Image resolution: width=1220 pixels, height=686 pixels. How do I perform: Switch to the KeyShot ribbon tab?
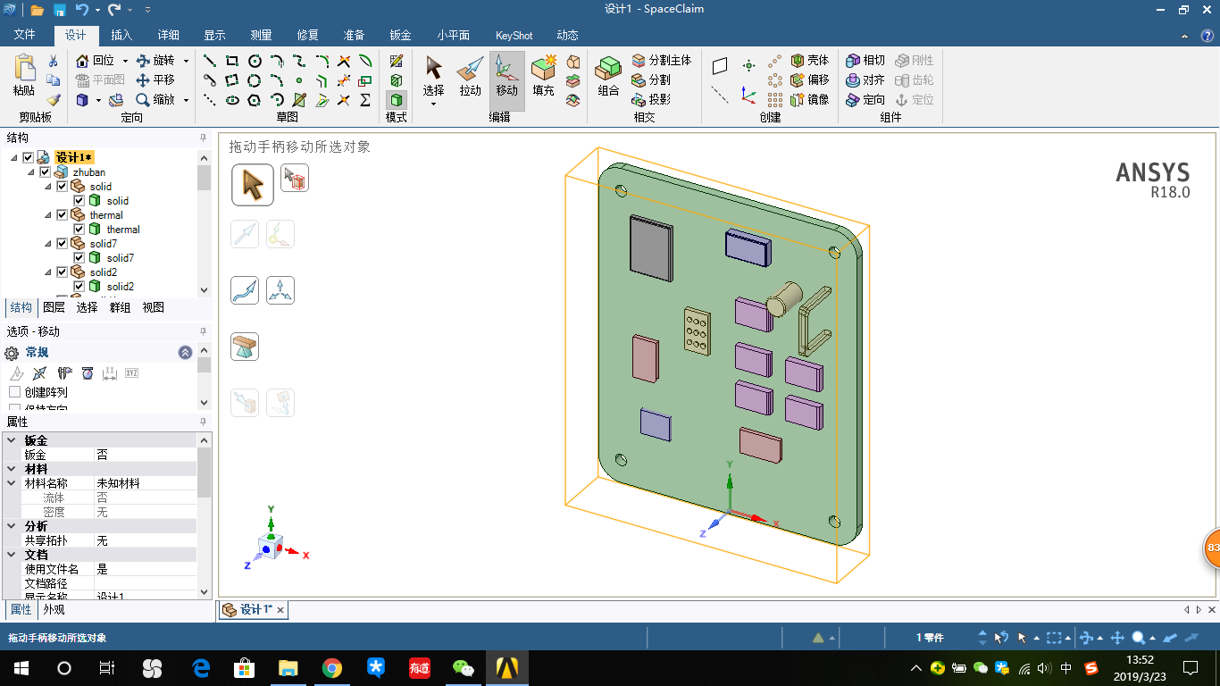(514, 36)
